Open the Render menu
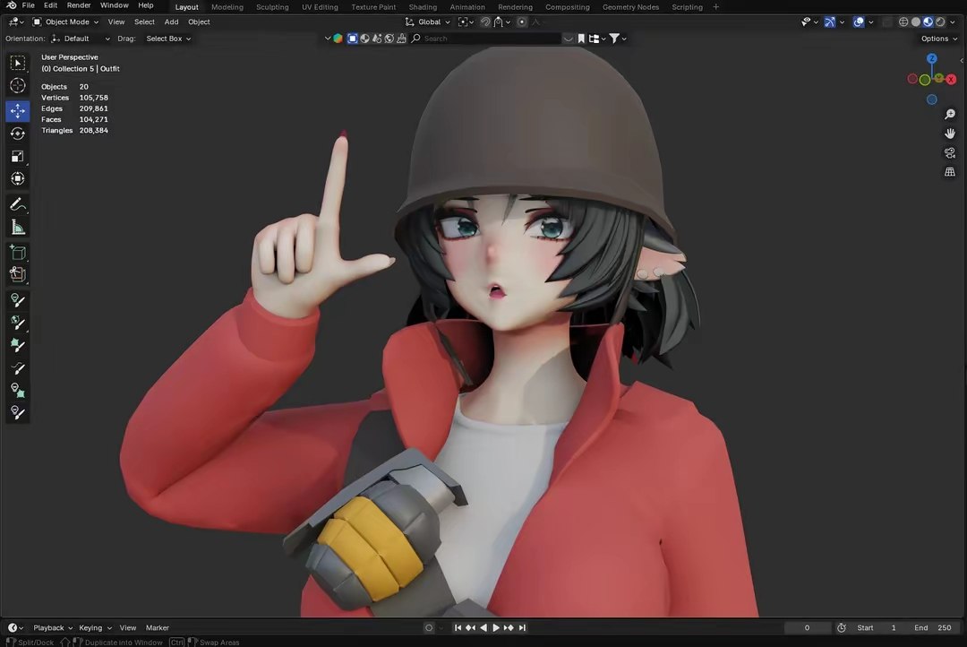 pos(79,5)
